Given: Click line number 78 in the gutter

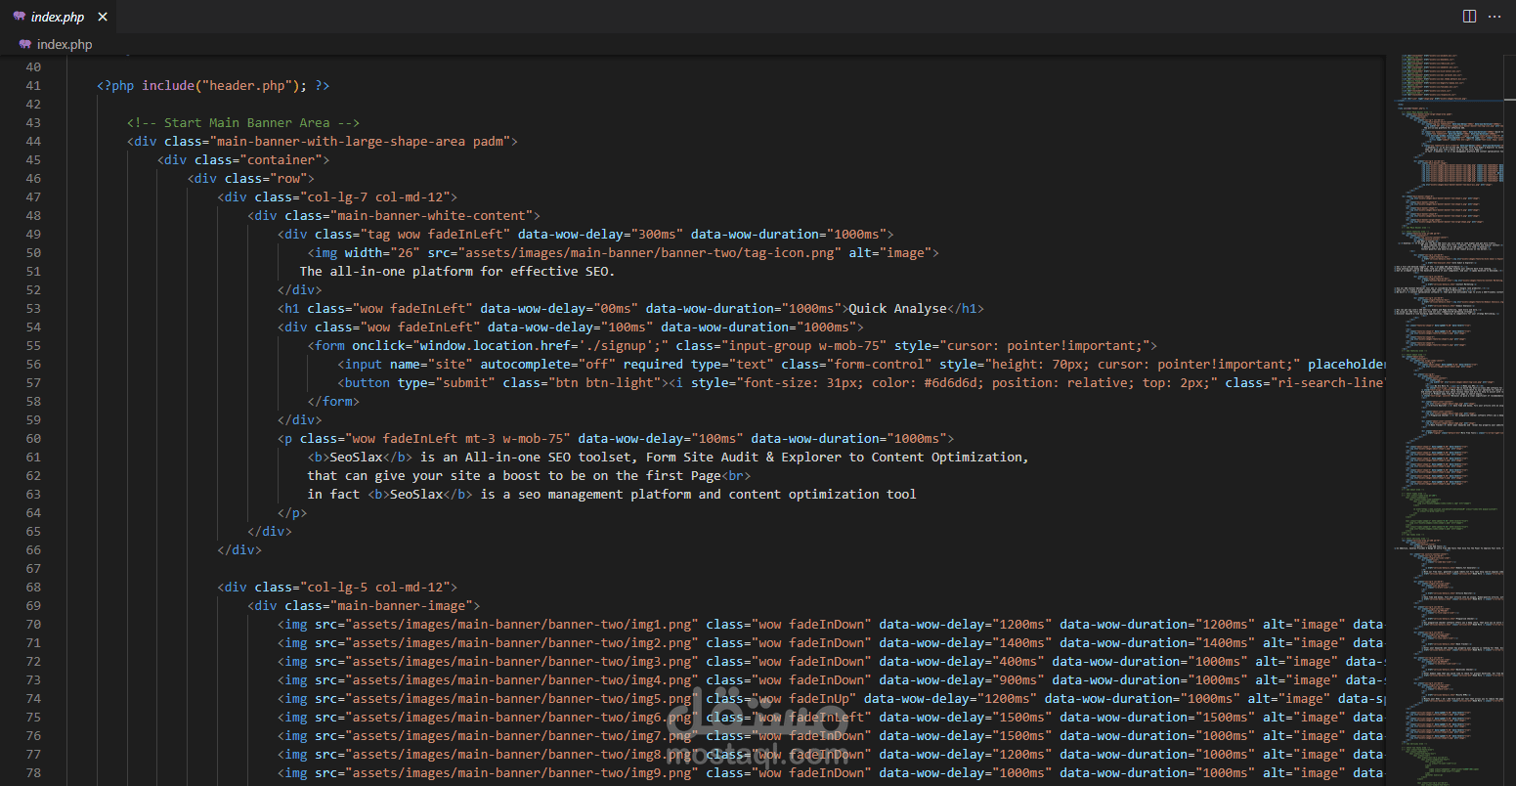Looking at the screenshot, I should (x=33, y=772).
